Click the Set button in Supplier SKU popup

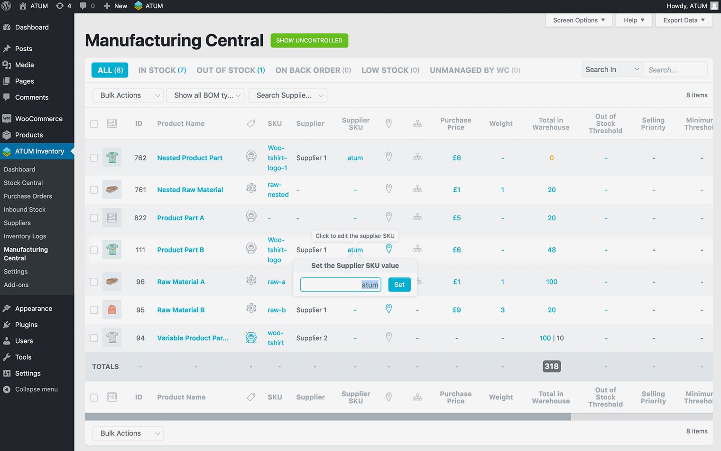pos(399,285)
